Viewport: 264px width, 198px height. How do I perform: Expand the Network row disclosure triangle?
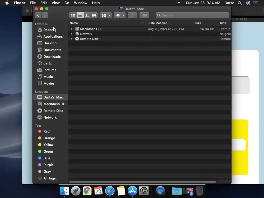coord(72,34)
